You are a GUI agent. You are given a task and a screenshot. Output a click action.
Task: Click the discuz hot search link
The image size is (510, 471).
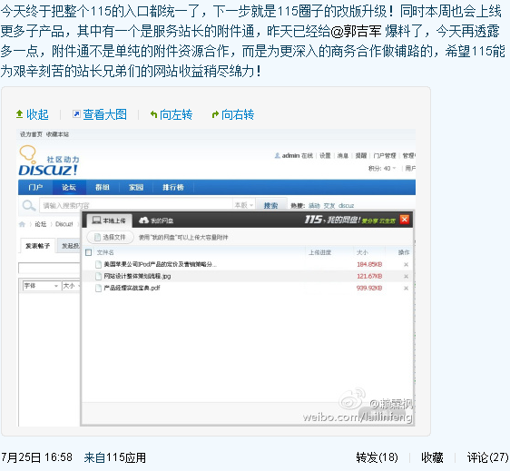point(346,206)
